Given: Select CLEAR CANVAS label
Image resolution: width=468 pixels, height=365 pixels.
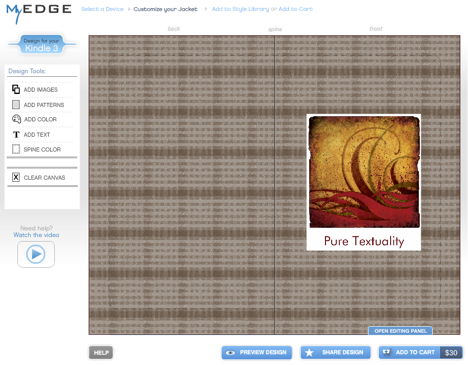Looking at the screenshot, I should pyautogui.click(x=44, y=178).
